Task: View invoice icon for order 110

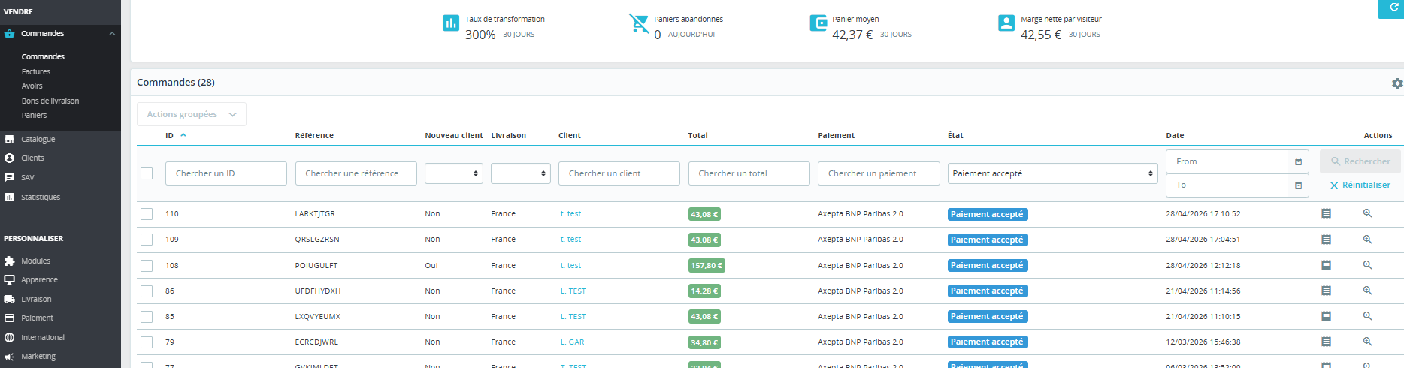Action: (1326, 213)
